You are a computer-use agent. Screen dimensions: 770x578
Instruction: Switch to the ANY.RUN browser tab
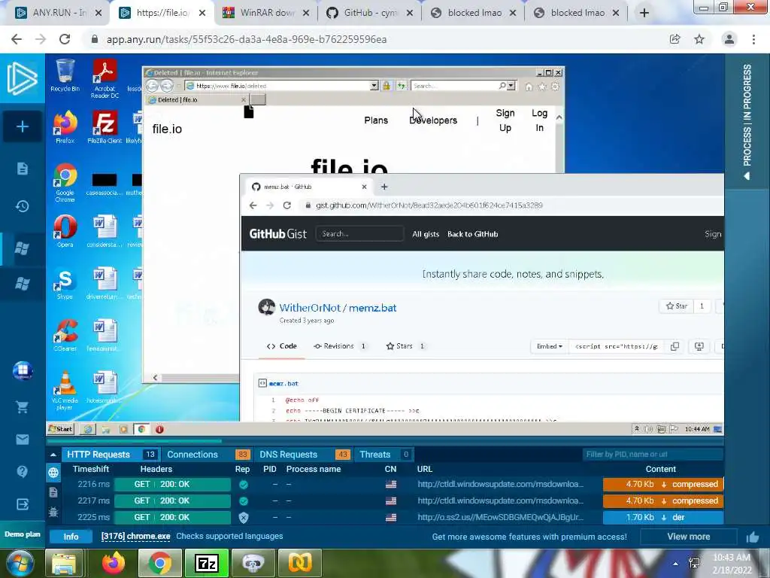tap(59, 13)
